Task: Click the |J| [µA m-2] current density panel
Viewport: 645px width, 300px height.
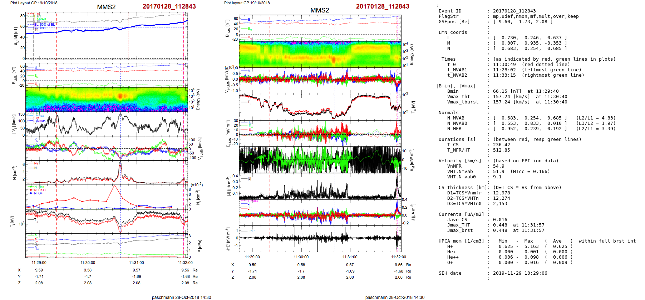Action: tap(320, 186)
